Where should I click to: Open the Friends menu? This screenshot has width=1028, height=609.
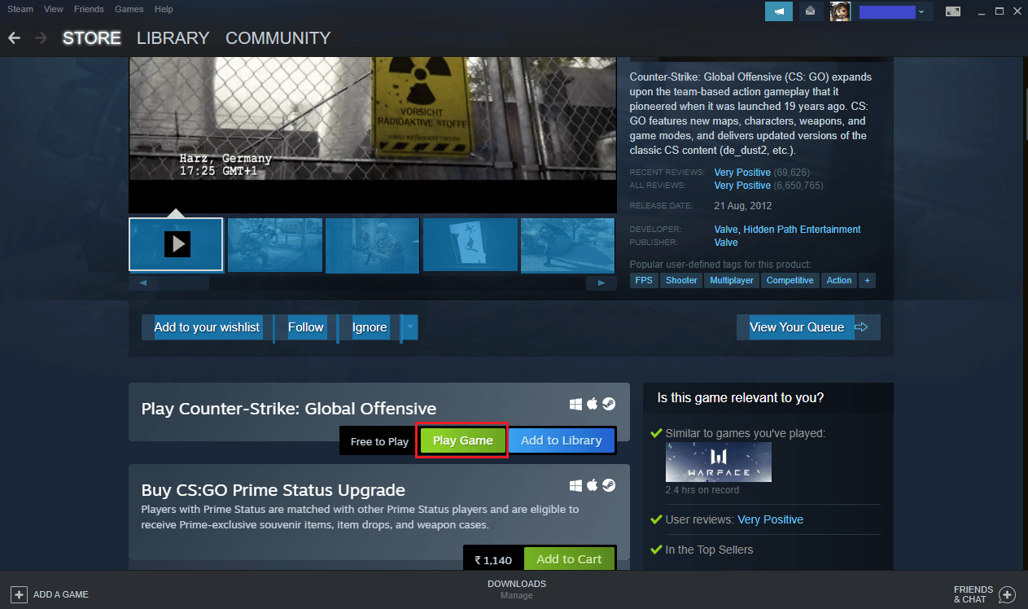click(89, 9)
